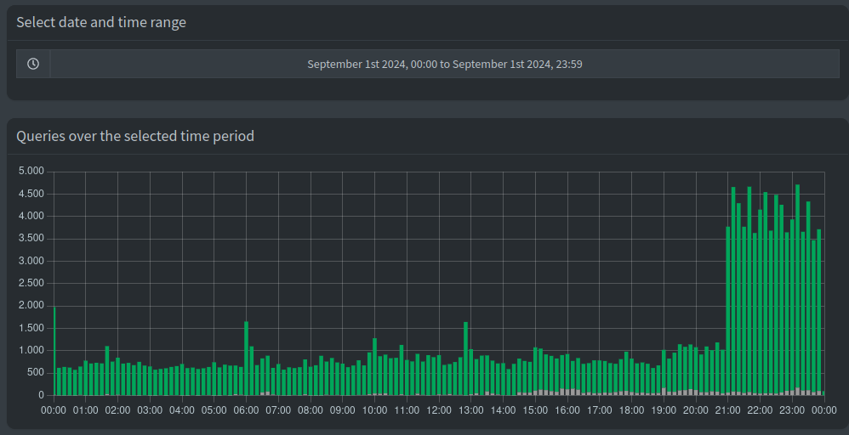
Task: Click the green spike bar at 06:00
Action: click(247, 359)
